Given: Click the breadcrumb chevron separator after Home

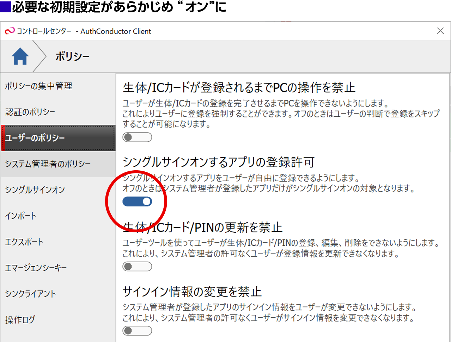Looking at the screenshot, I should (x=41, y=56).
